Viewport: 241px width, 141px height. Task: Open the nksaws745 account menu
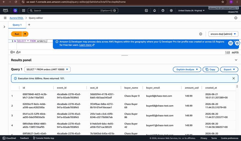223,8
